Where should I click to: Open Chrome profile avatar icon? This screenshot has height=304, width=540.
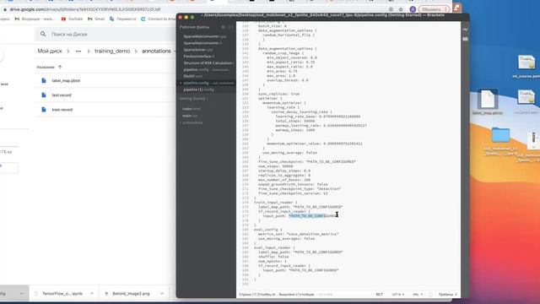(x=413, y=9)
